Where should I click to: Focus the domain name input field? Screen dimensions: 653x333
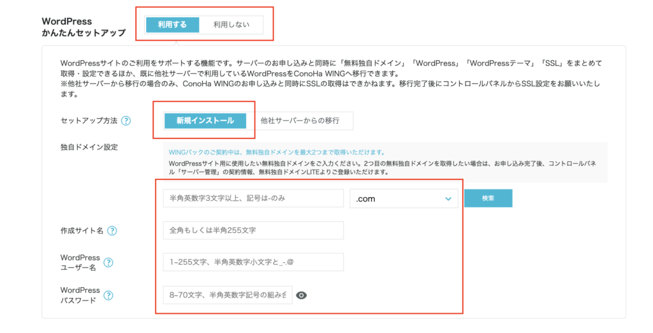tap(253, 198)
